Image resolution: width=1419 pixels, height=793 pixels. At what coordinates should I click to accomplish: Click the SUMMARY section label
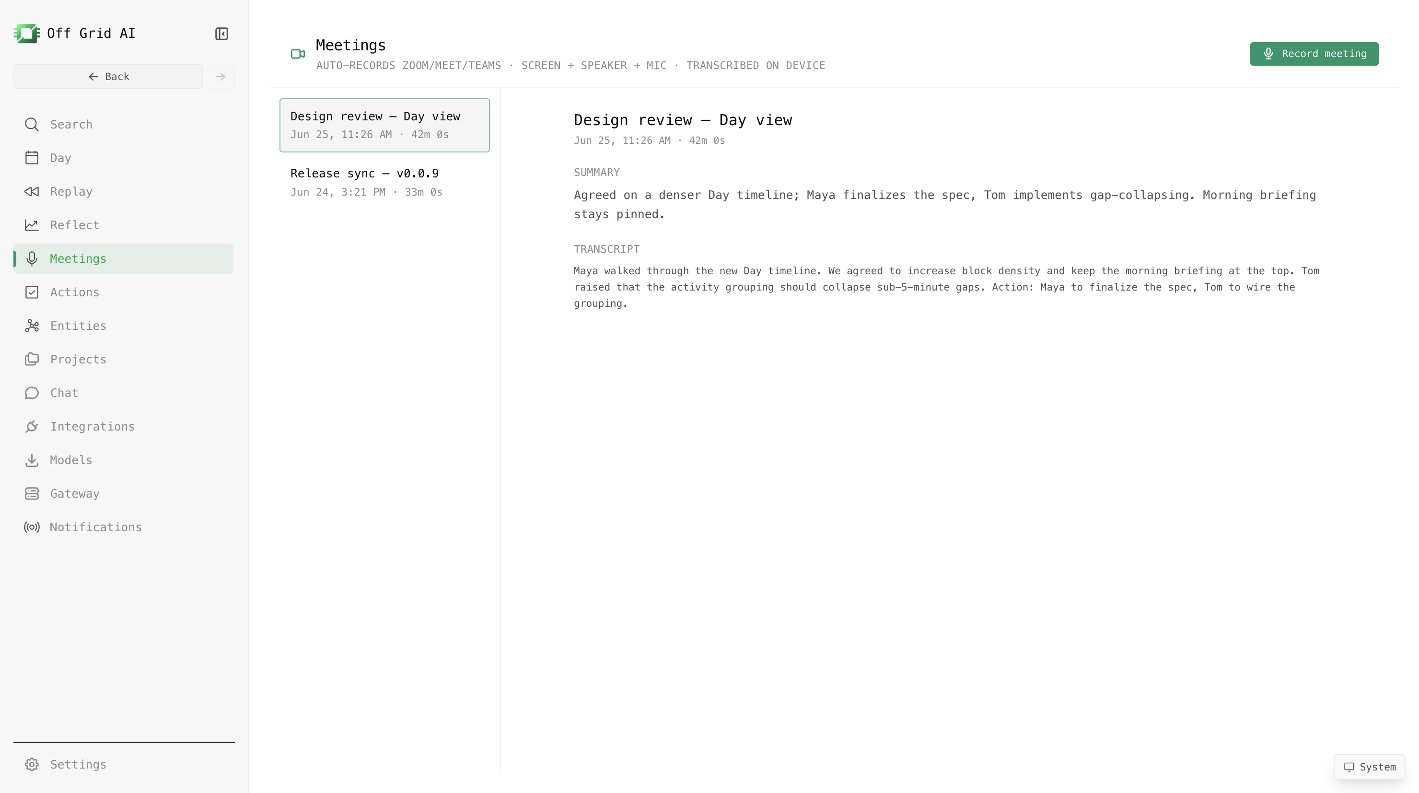click(596, 173)
